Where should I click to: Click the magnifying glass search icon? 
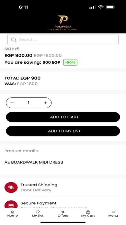point(14,40)
